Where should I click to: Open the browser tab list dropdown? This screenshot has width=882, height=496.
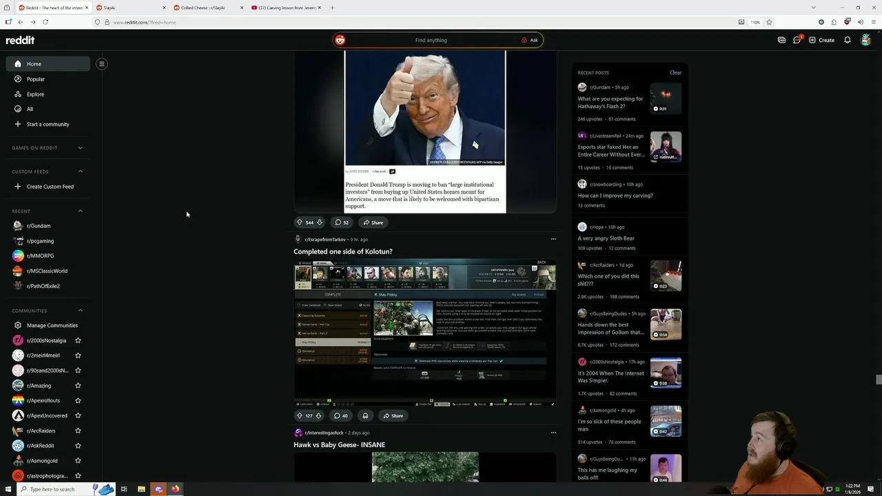813,8
